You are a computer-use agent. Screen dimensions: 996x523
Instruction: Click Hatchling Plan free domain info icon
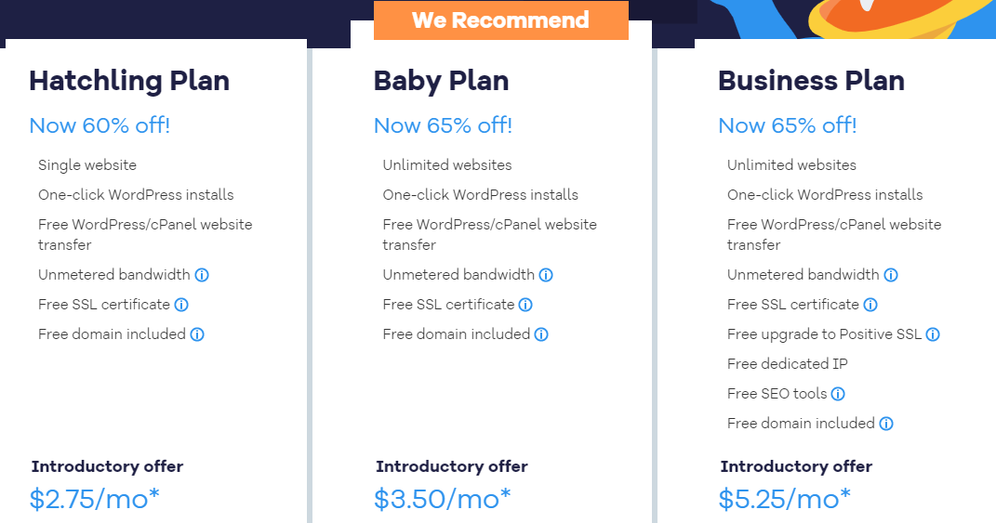(197, 334)
